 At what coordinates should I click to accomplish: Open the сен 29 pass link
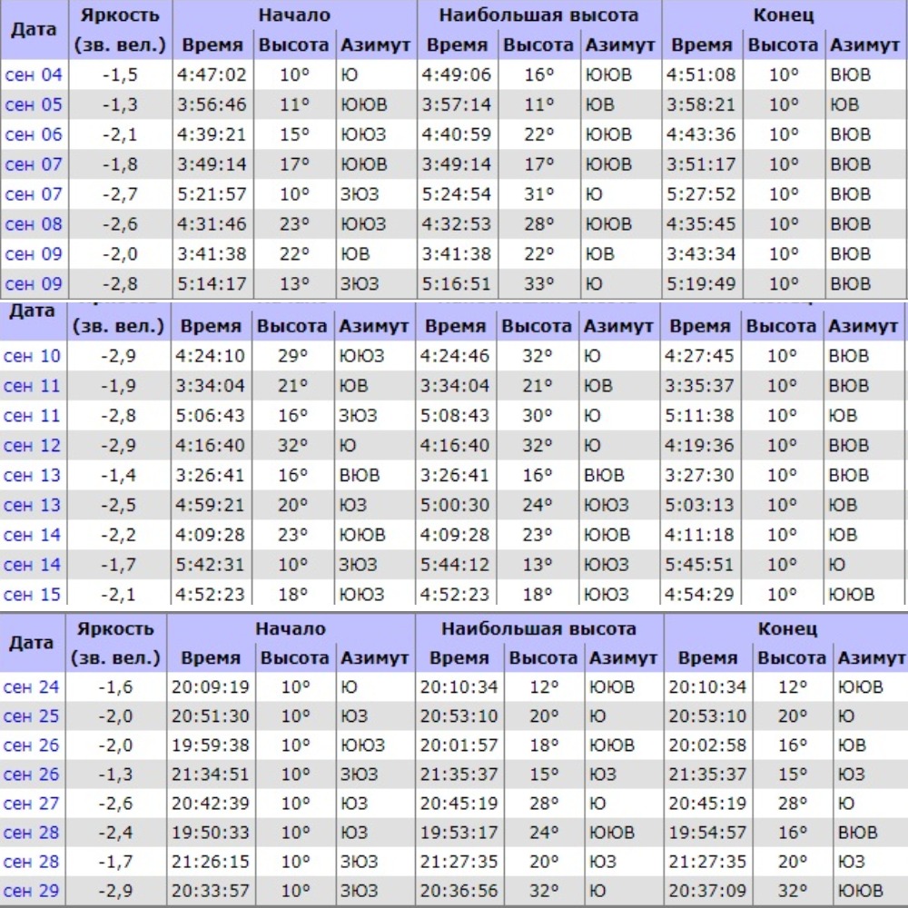pyautogui.click(x=31, y=891)
